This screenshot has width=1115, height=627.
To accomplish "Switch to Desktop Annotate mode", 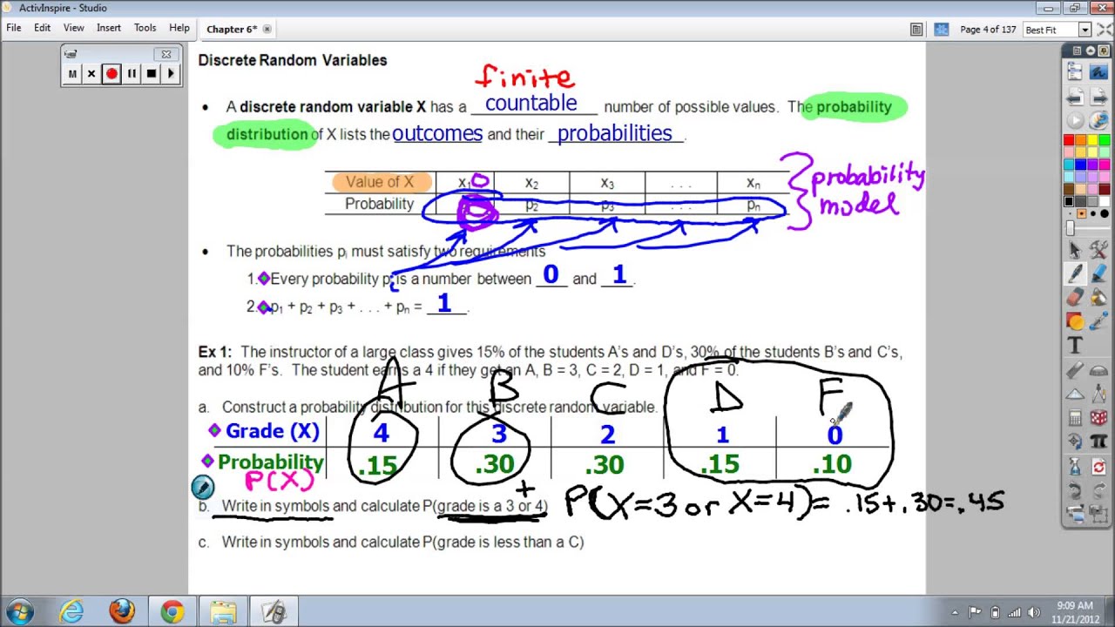I will [1099, 71].
